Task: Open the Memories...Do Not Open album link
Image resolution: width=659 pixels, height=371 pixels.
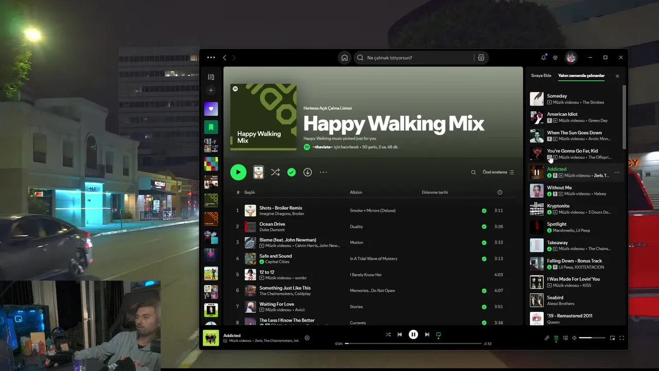Action: [x=372, y=291]
